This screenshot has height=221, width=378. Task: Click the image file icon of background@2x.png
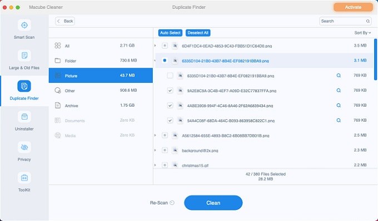point(175,150)
